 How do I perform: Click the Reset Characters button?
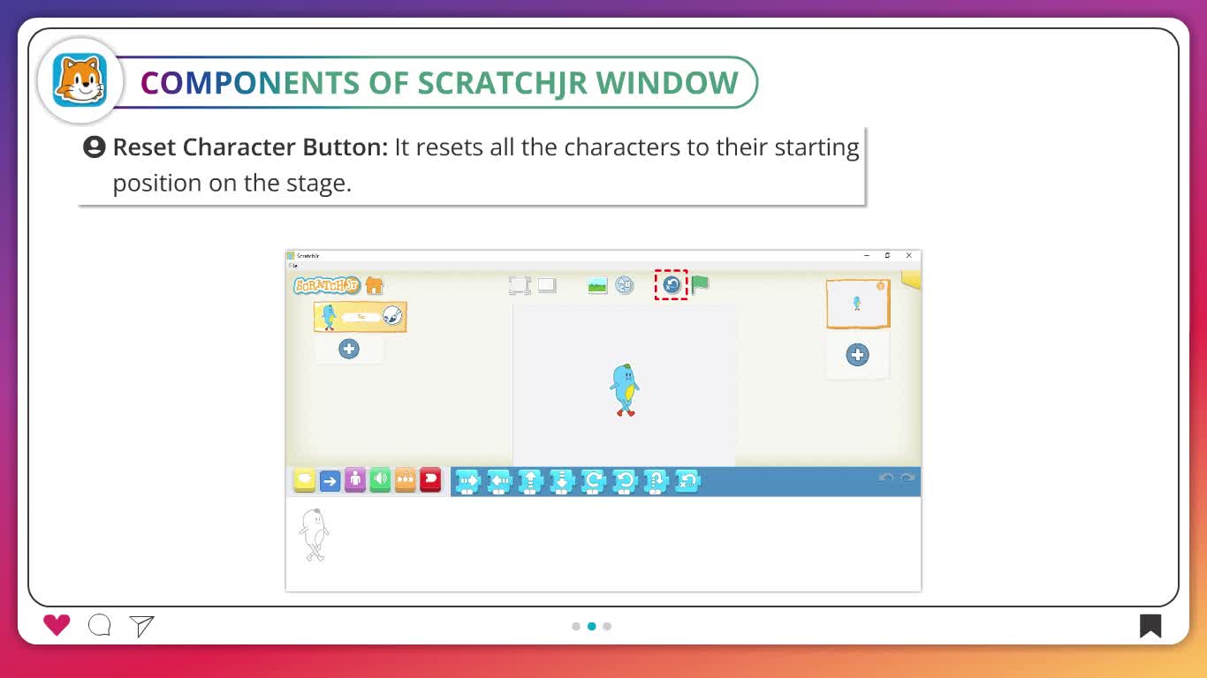pos(672,284)
